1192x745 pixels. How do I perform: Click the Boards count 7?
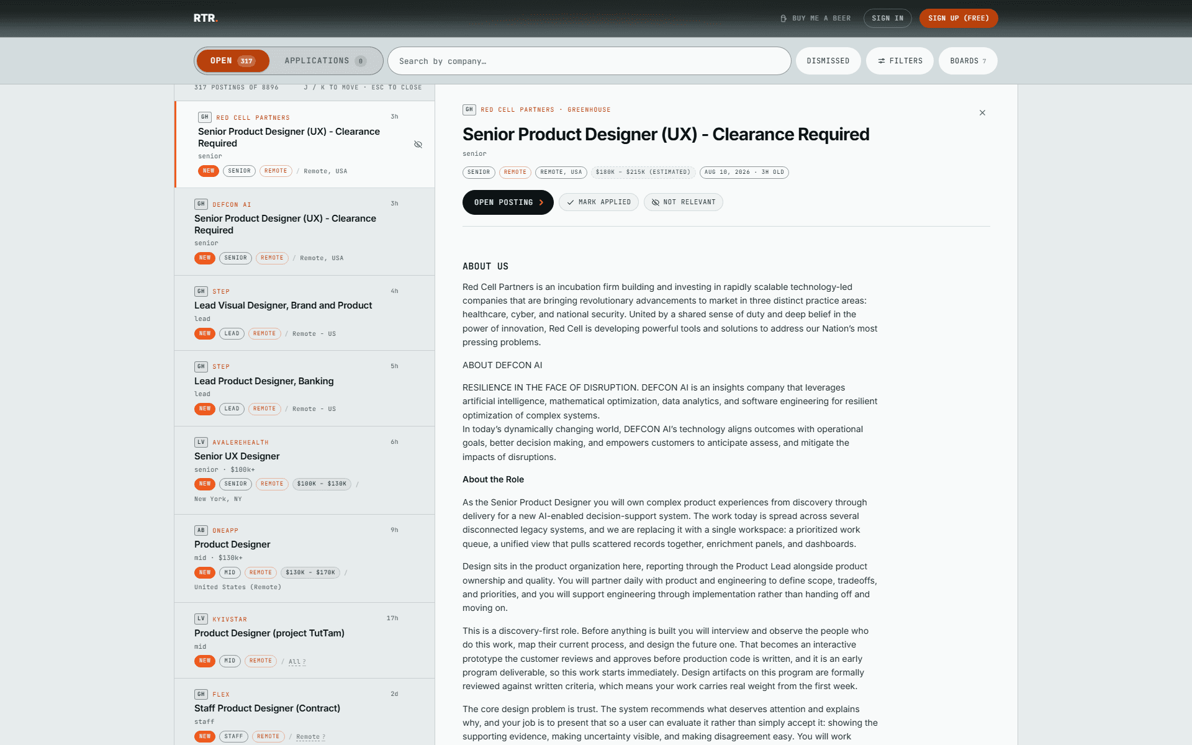(984, 61)
